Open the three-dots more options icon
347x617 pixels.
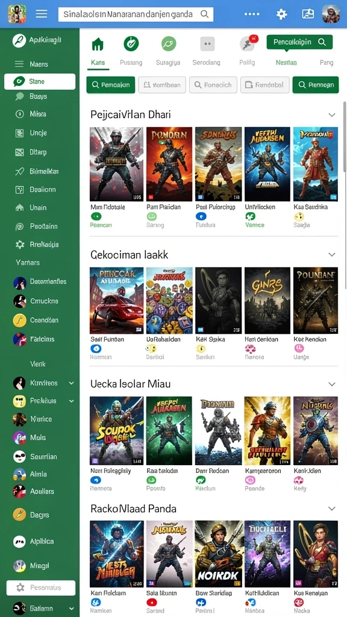(x=252, y=14)
